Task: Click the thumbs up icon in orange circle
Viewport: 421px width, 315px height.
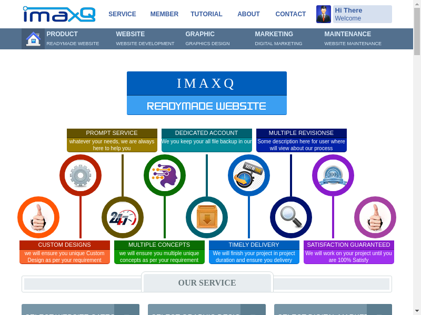Action: pos(38,217)
